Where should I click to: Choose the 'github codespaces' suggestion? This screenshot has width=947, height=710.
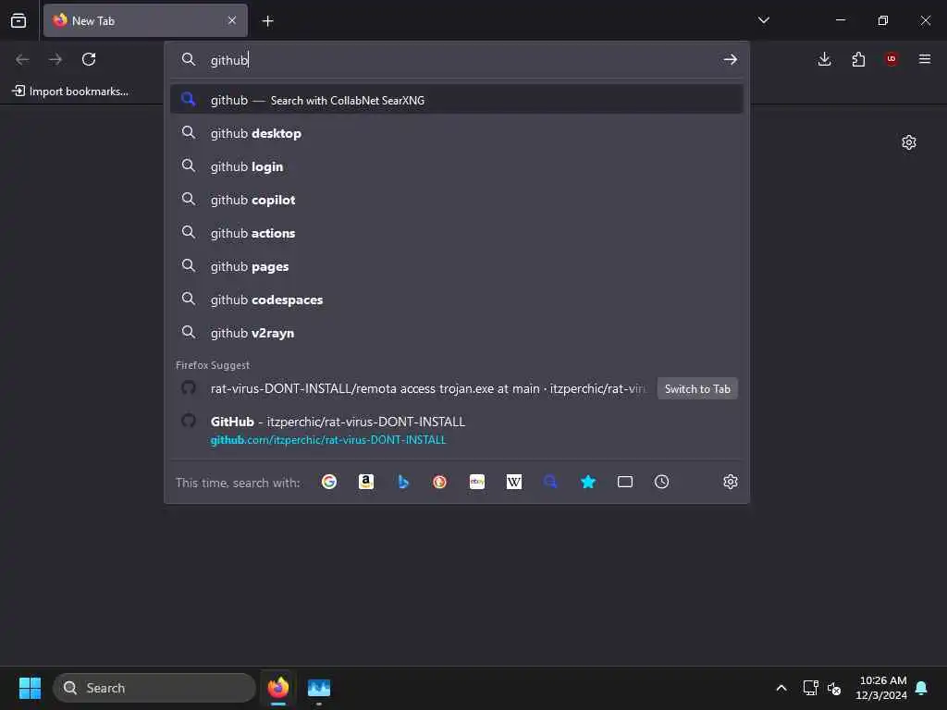coord(457,299)
